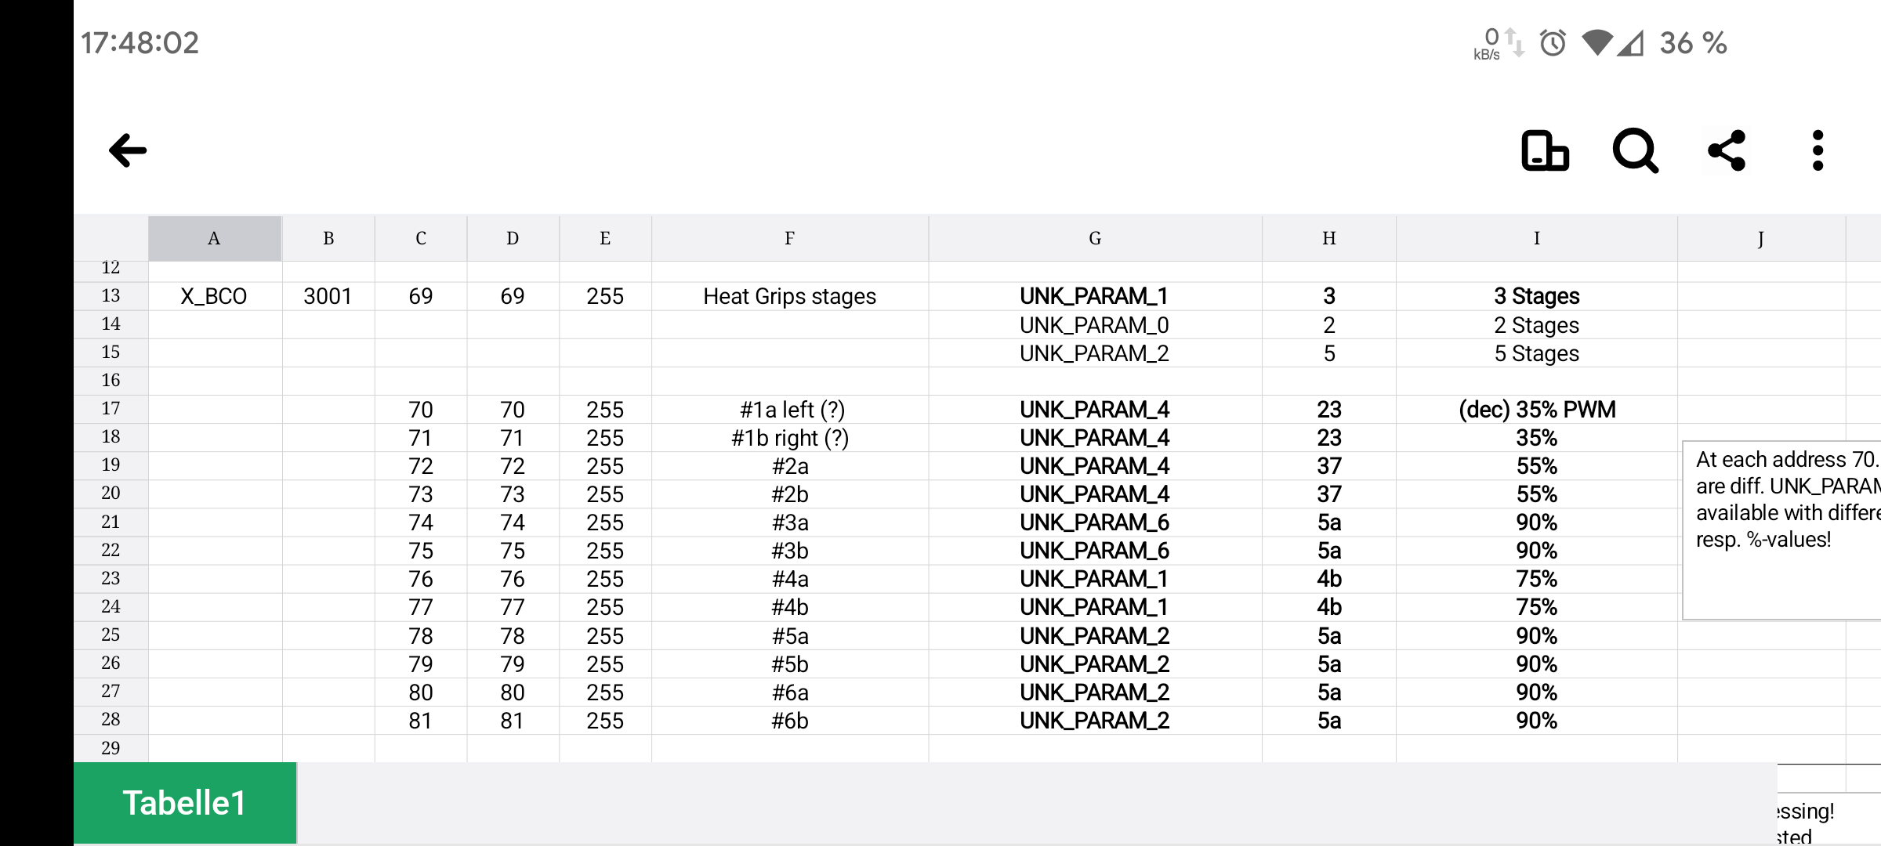Open the search magnifier icon
The height and width of the screenshot is (846, 1881).
(x=1635, y=150)
